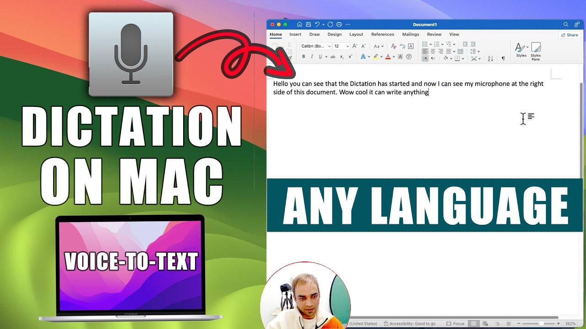Open the font name dropdown Calibri
This screenshot has height=329, width=586.
point(316,46)
